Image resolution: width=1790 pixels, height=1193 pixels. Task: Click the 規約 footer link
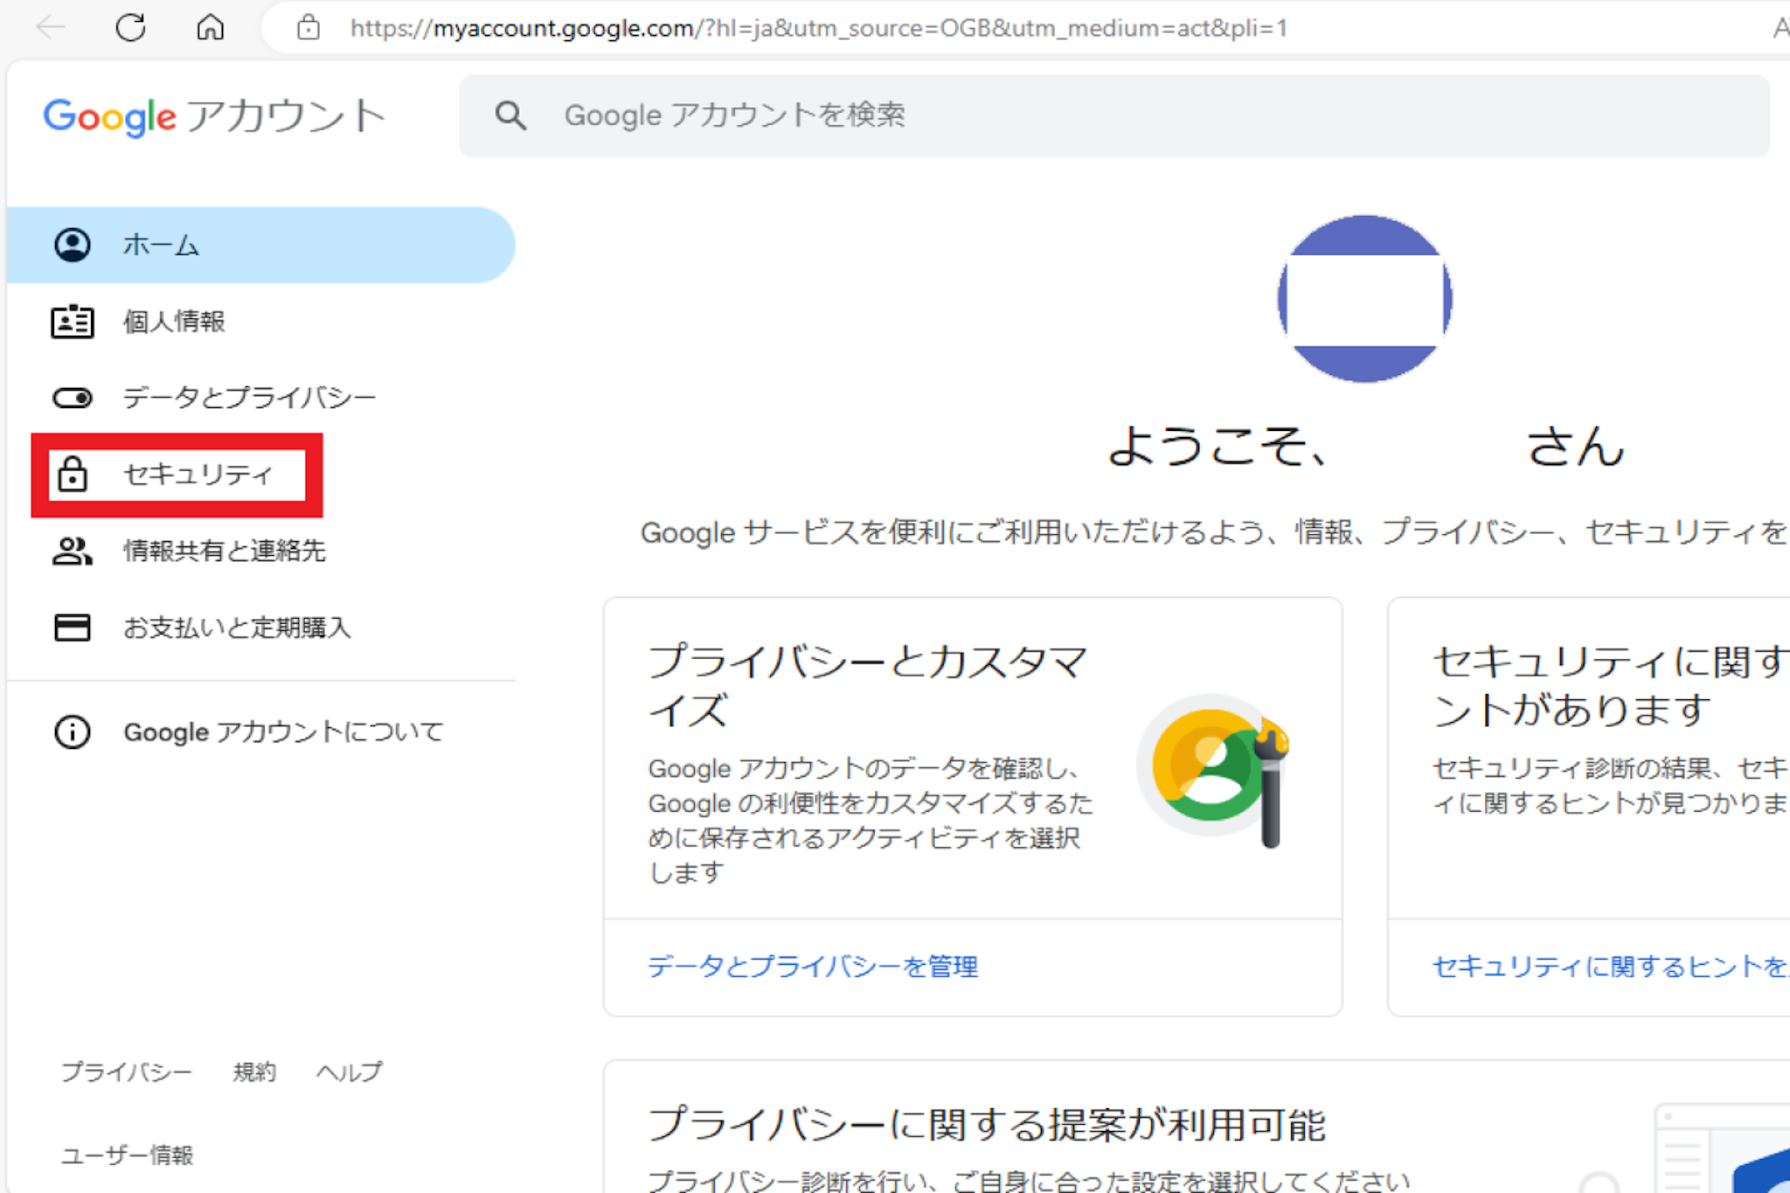(x=254, y=1072)
